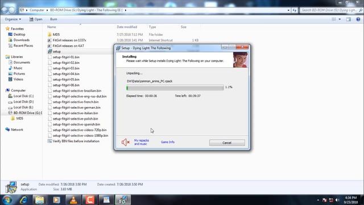Viewport: 364px width, 205px height.
Task: Open the Documents library
Action: tap(22, 62)
